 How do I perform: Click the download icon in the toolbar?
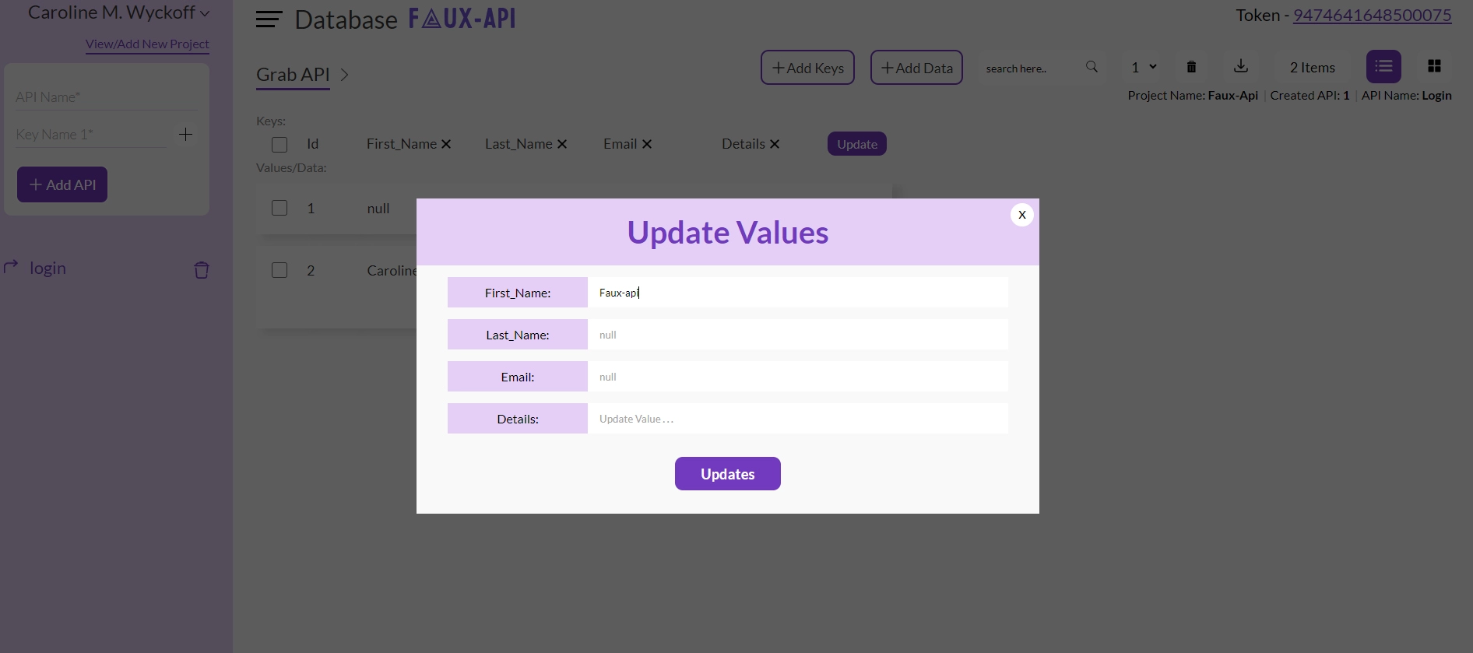[1240, 67]
